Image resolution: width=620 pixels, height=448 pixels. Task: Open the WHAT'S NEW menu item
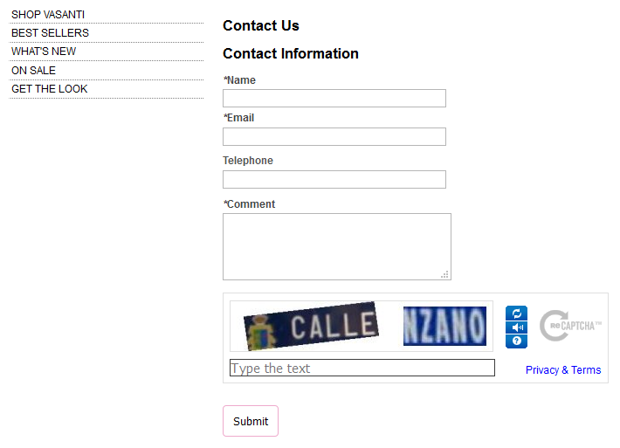tap(44, 52)
